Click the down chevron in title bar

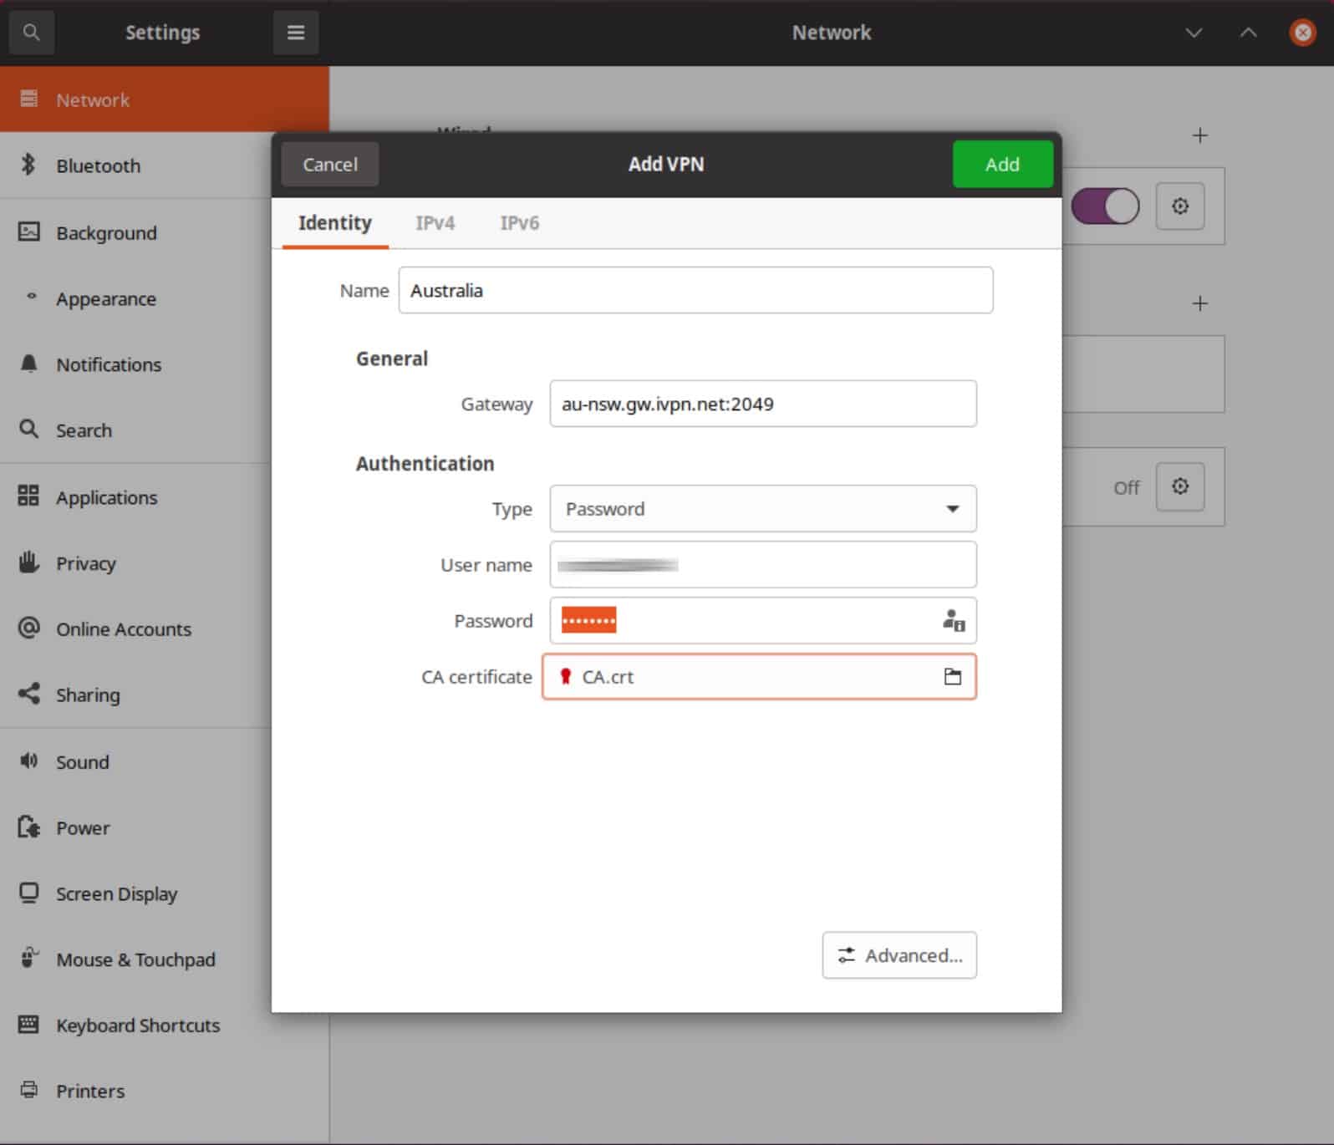coord(1194,33)
